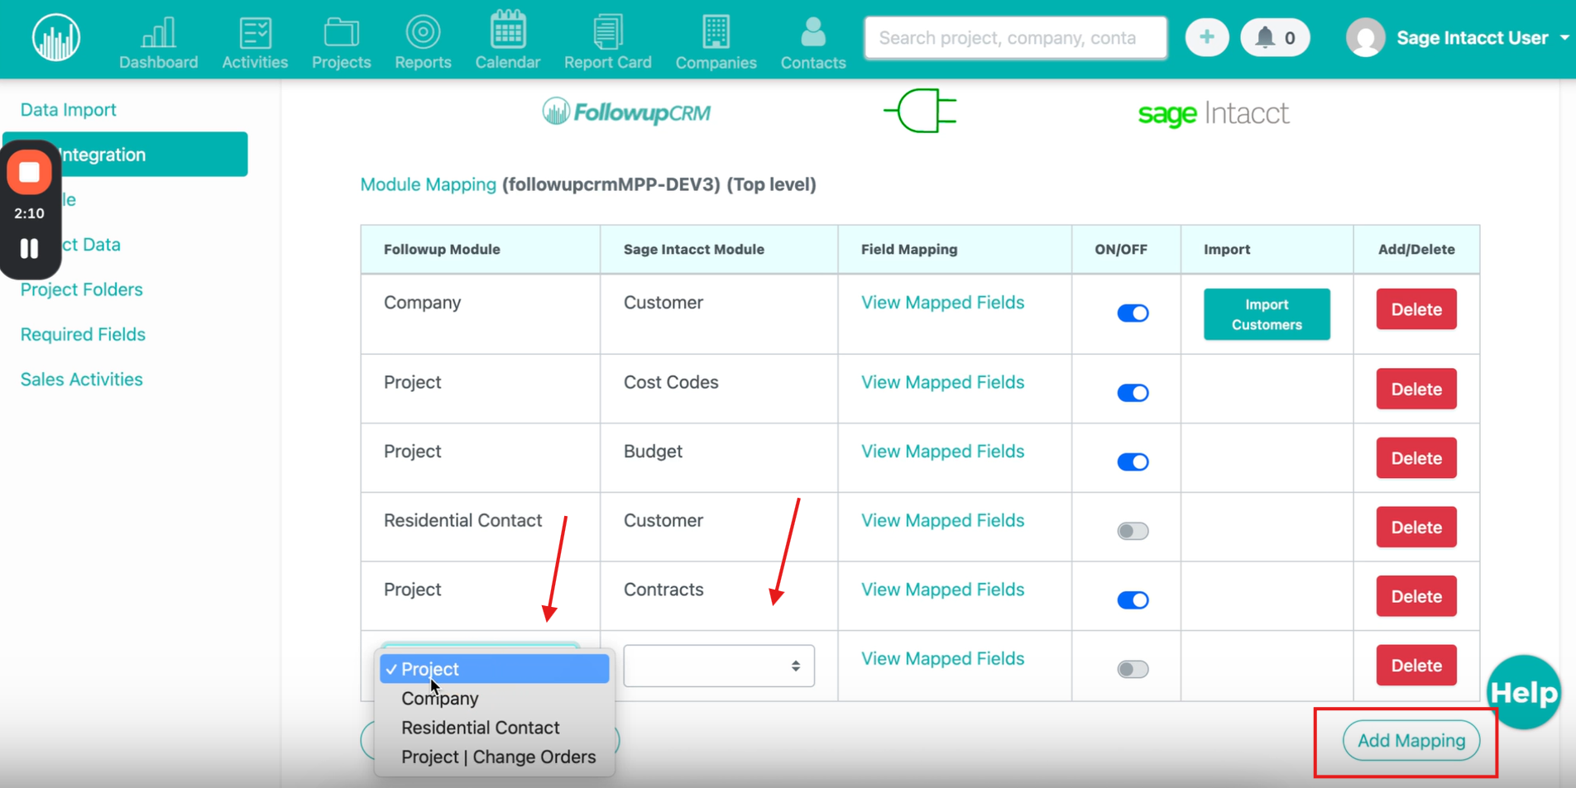This screenshot has width=1576, height=788.
Task: Disable the Company Customer mapping toggle
Action: click(x=1133, y=313)
